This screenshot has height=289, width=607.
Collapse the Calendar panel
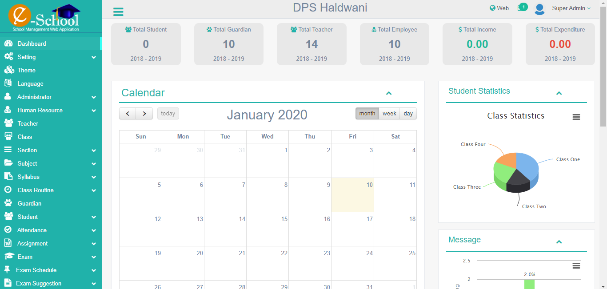pyautogui.click(x=389, y=93)
